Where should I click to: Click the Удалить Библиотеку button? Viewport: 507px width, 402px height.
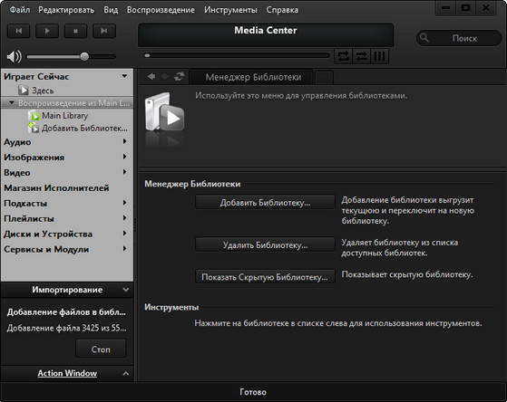coord(265,244)
